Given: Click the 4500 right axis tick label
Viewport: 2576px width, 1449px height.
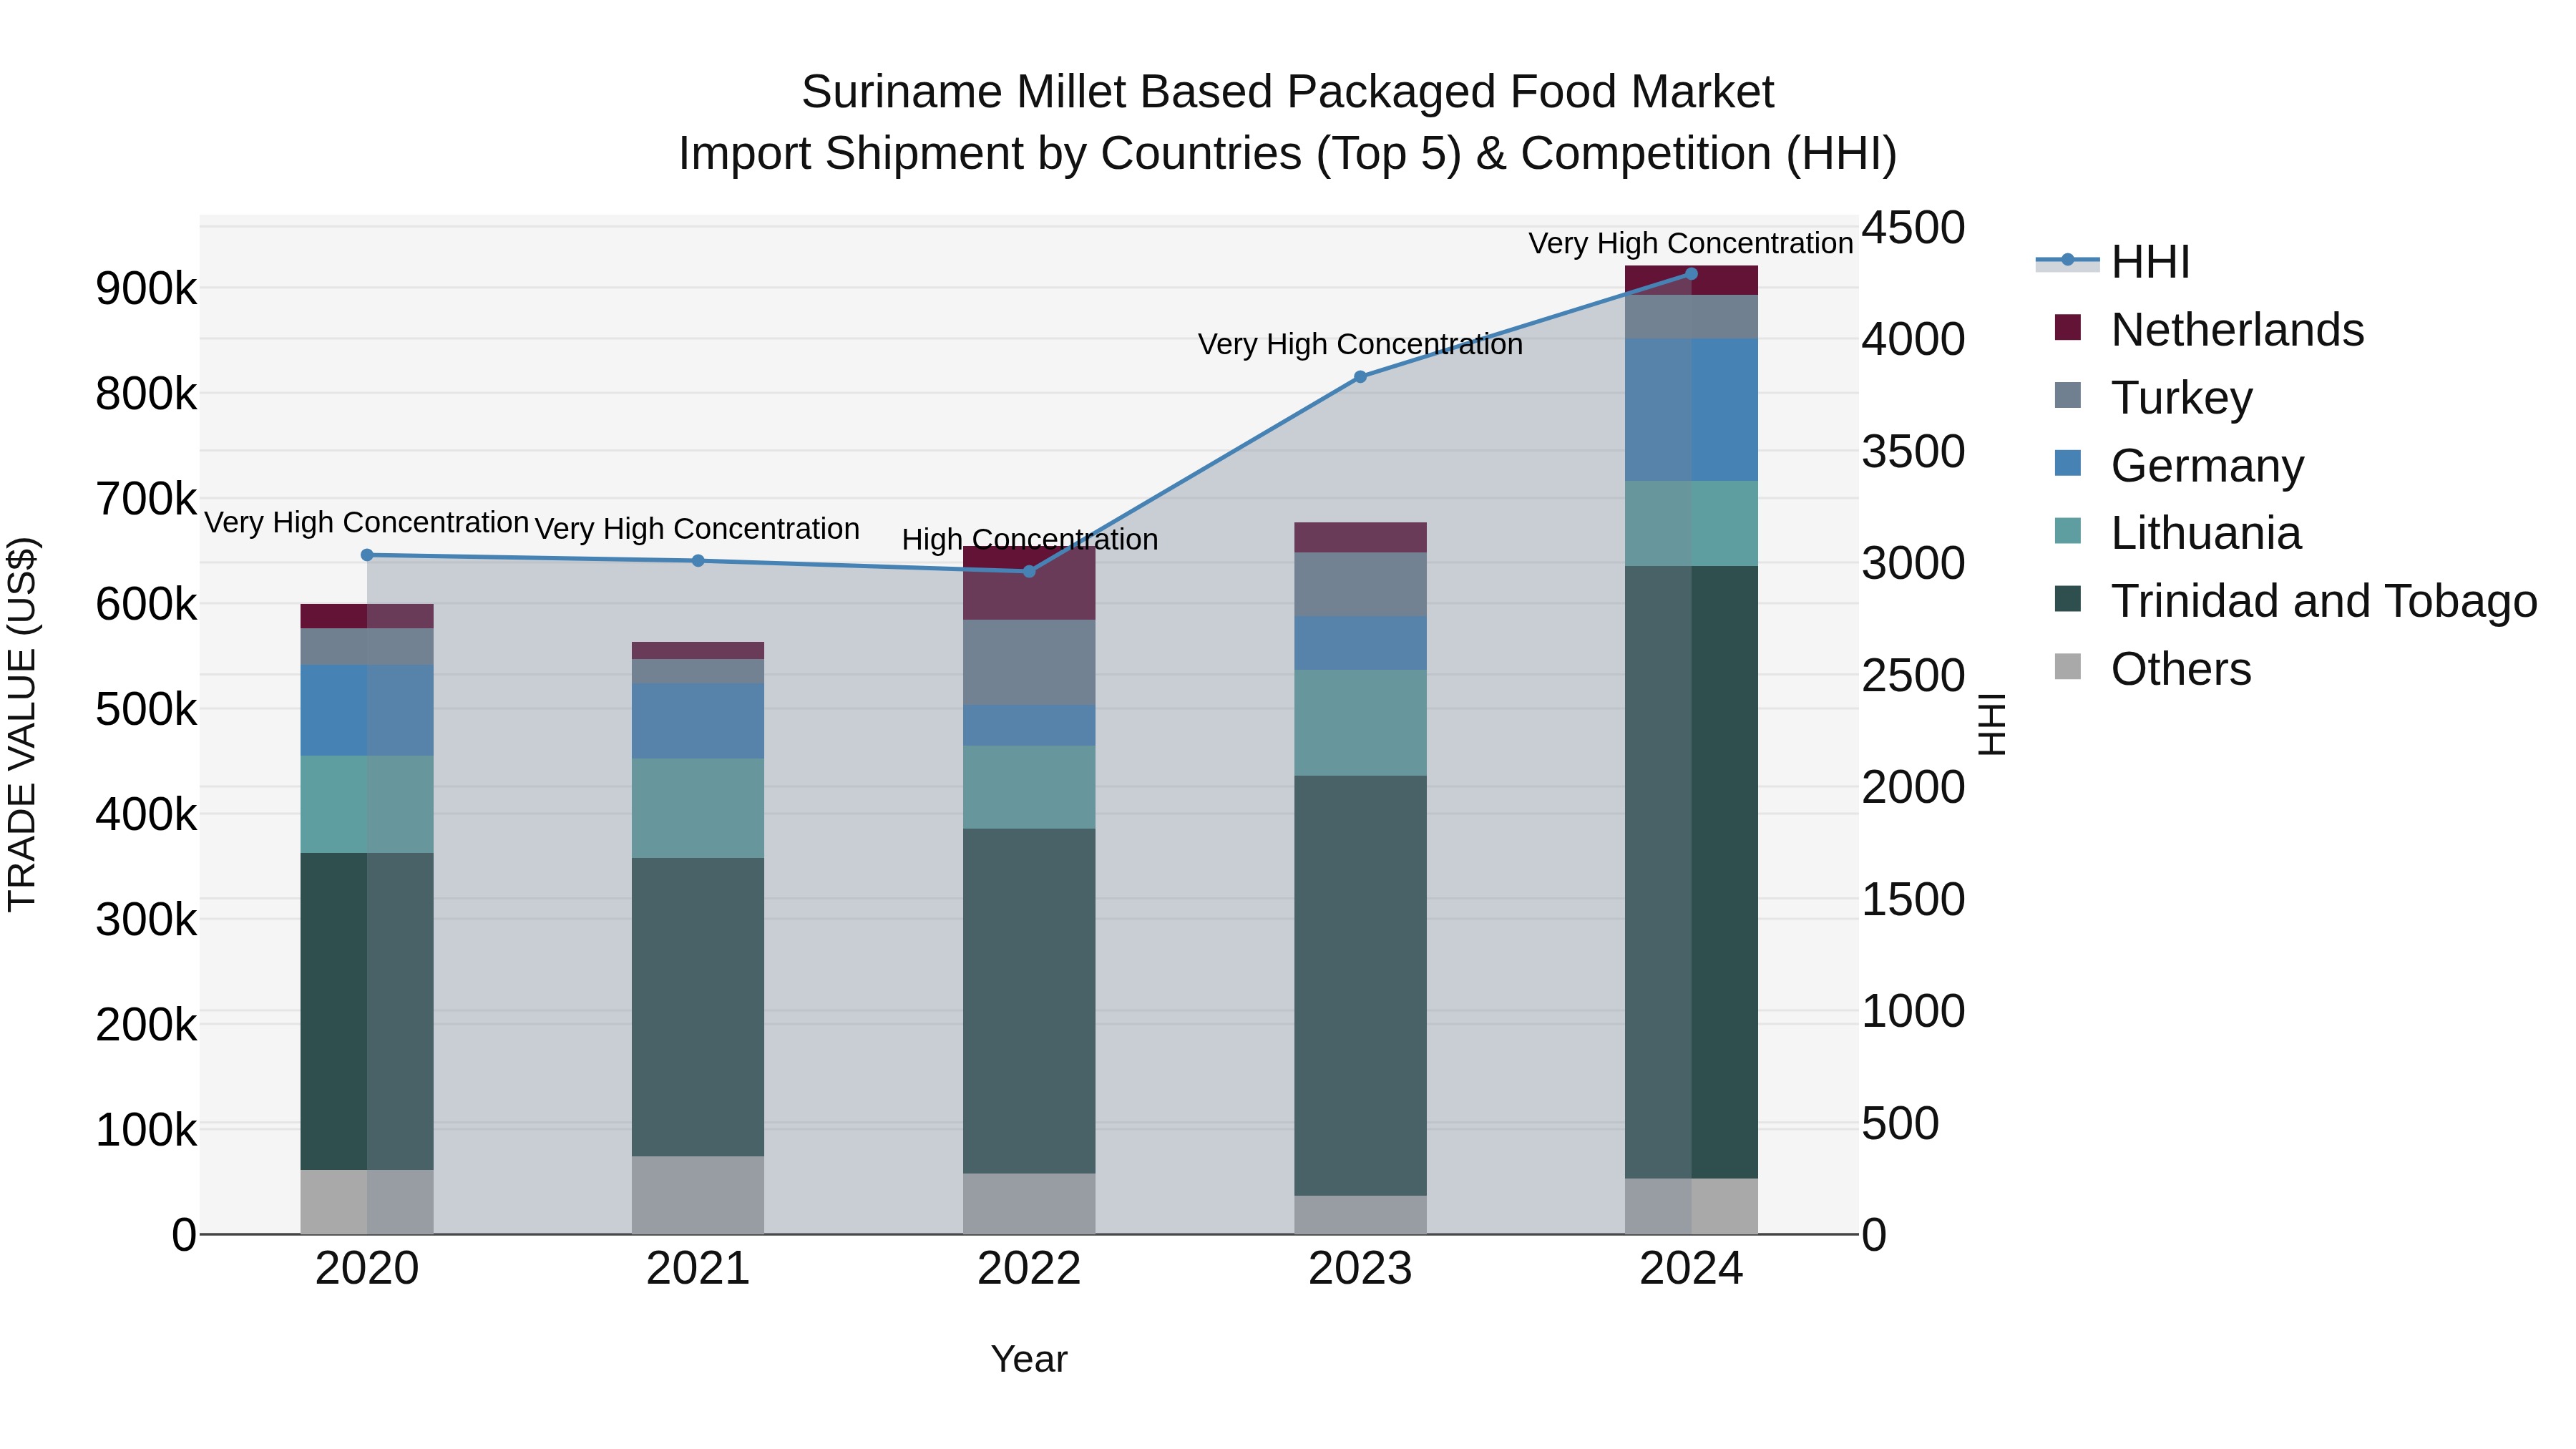Looking at the screenshot, I should coord(1913,228).
